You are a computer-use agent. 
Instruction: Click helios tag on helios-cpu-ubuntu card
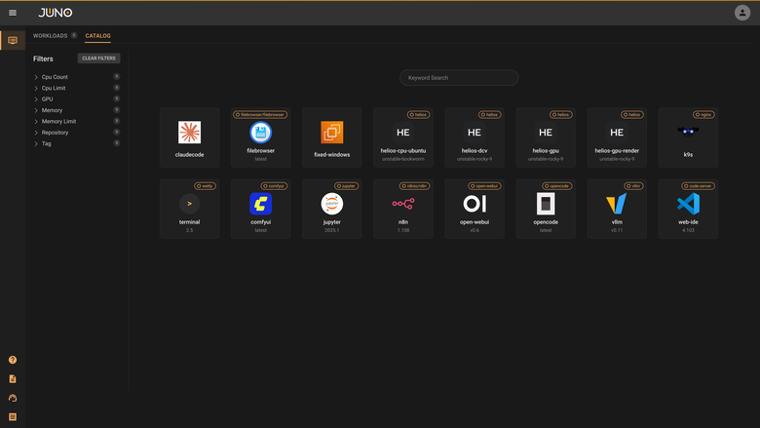point(418,115)
